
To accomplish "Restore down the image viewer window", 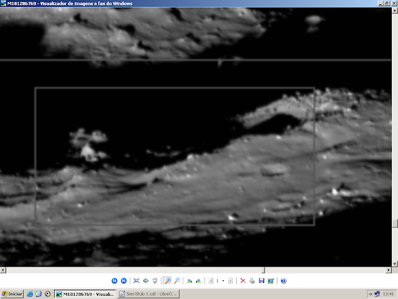I will click(387, 3).
